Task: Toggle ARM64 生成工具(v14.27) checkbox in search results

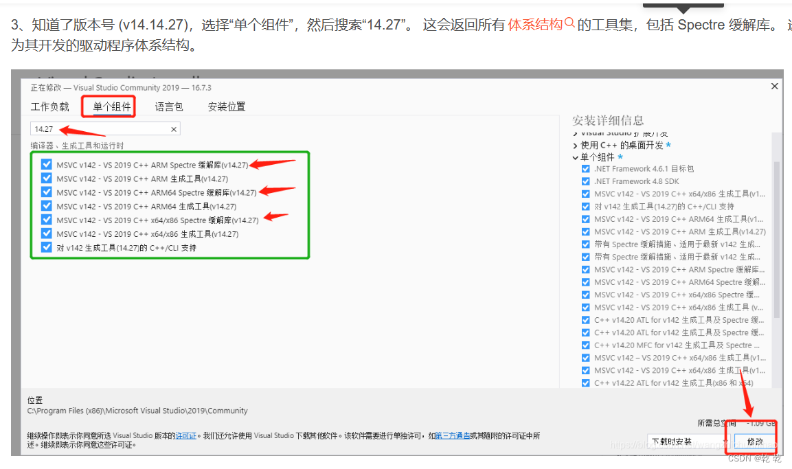Action: pos(47,206)
